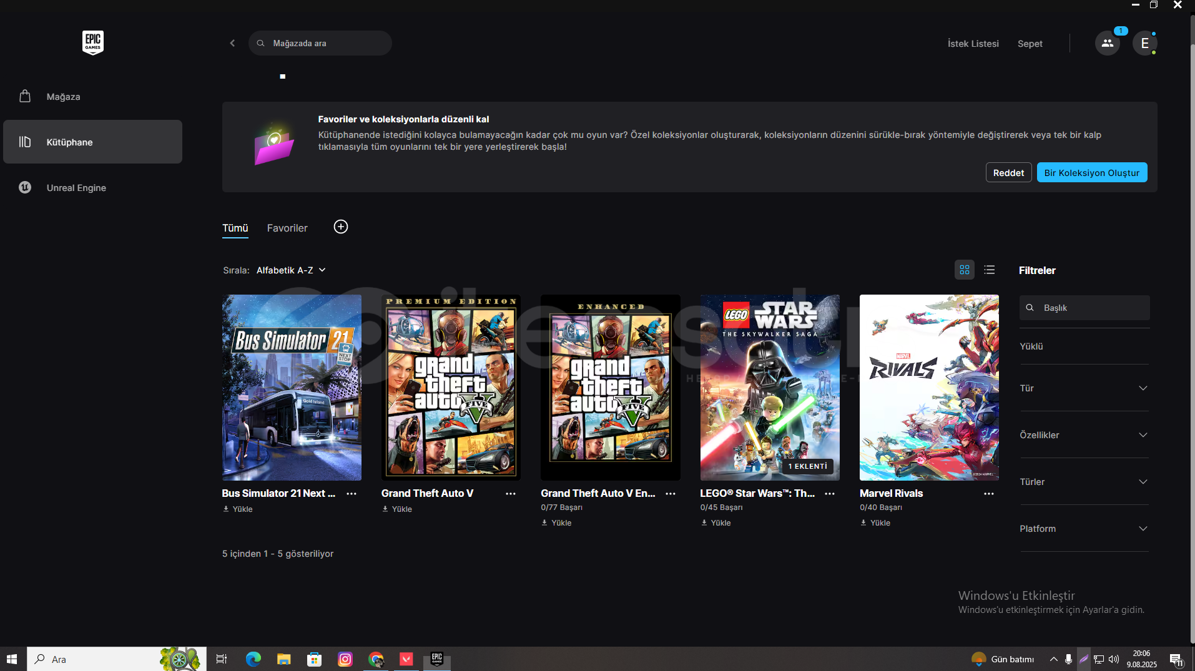Switch to the Favoriler tab
Screen dimensions: 1195x671
coord(287,228)
